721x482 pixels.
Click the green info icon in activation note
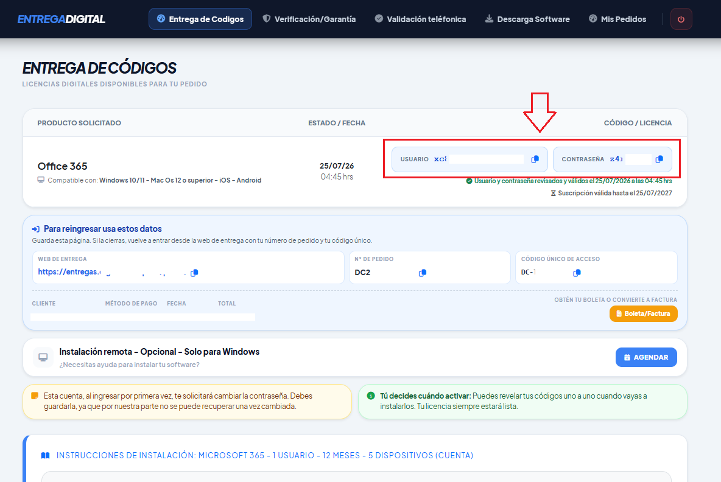coord(371,396)
